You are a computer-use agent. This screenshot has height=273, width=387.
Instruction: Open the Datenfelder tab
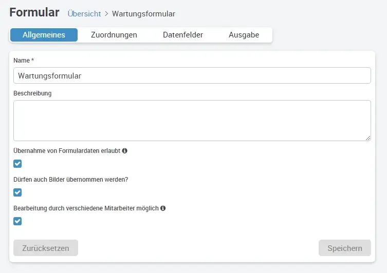pyautogui.click(x=183, y=35)
